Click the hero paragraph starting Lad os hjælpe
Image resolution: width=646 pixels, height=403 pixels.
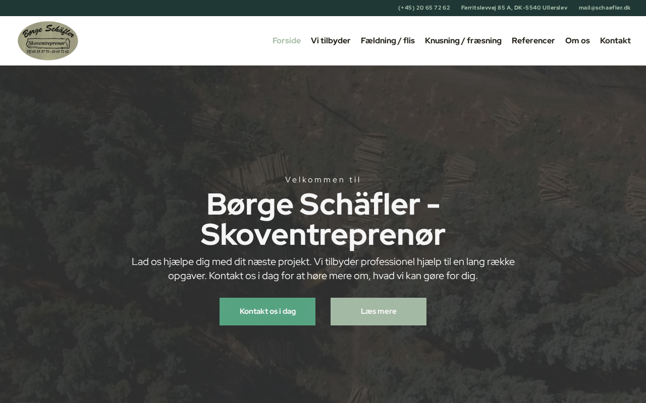coord(323,269)
